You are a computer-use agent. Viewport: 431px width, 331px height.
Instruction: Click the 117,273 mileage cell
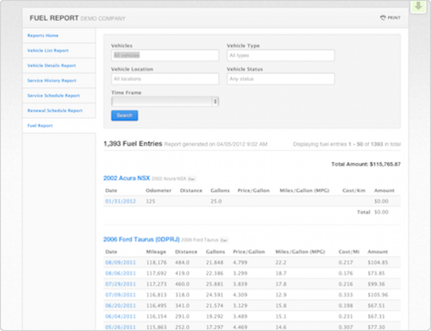(156, 284)
